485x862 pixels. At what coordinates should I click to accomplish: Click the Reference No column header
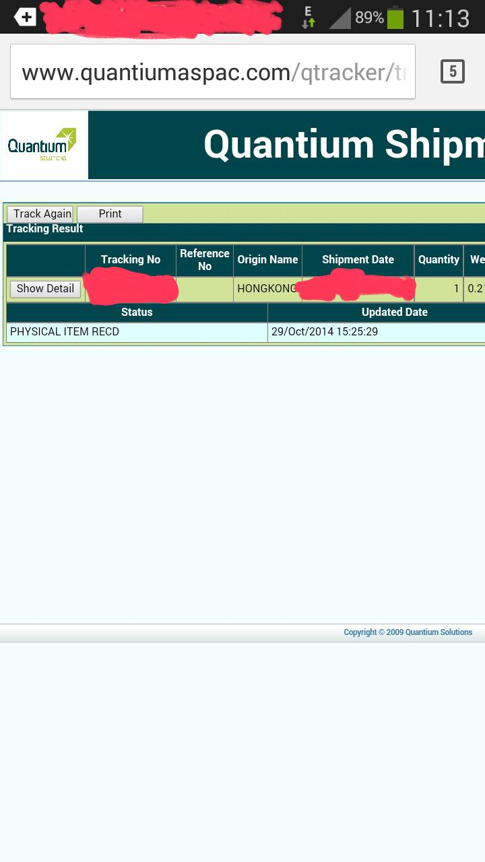[x=205, y=260]
